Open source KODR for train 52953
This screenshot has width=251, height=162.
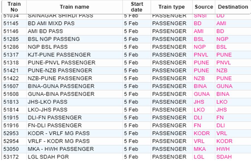point(201,133)
